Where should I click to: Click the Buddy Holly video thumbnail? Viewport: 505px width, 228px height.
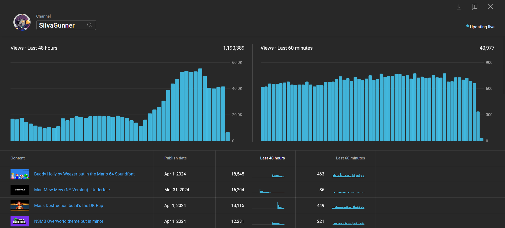pyautogui.click(x=20, y=174)
